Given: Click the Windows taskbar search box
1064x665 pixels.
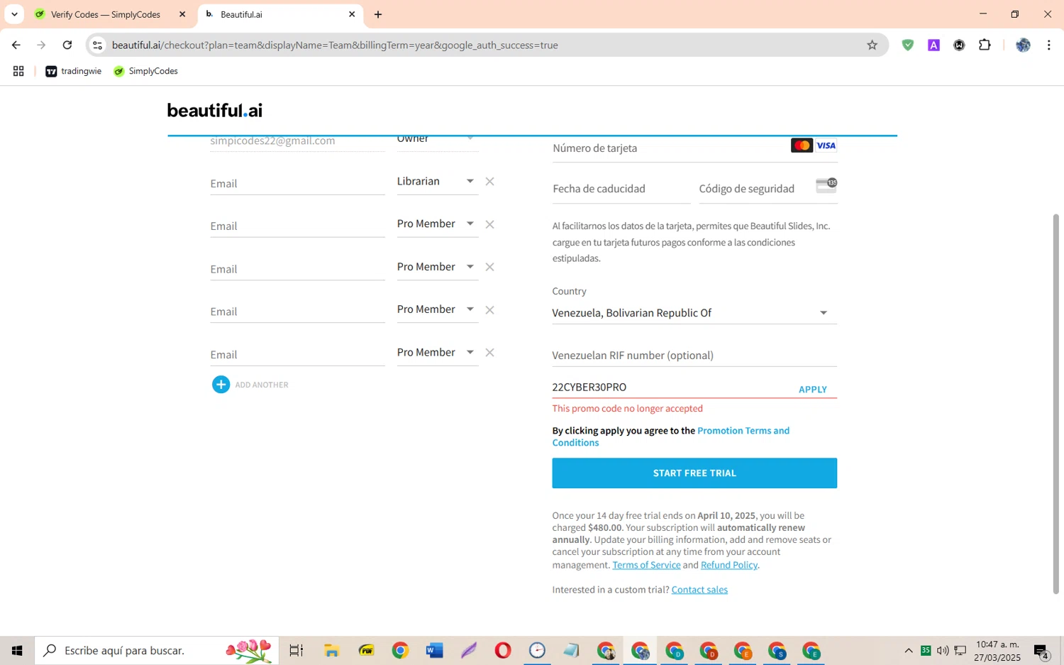Looking at the screenshot, I should point(157,650).
